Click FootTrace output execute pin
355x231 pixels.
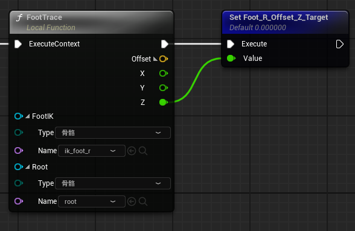coord(165,44)
